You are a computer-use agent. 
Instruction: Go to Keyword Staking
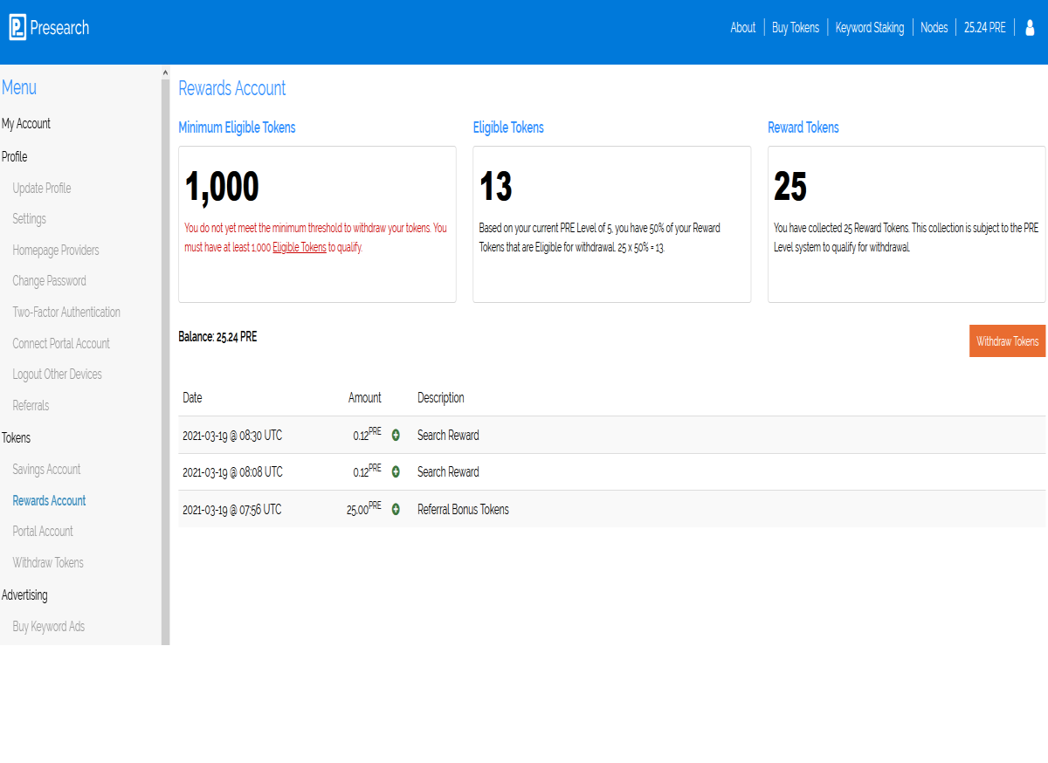coord(869,27)
